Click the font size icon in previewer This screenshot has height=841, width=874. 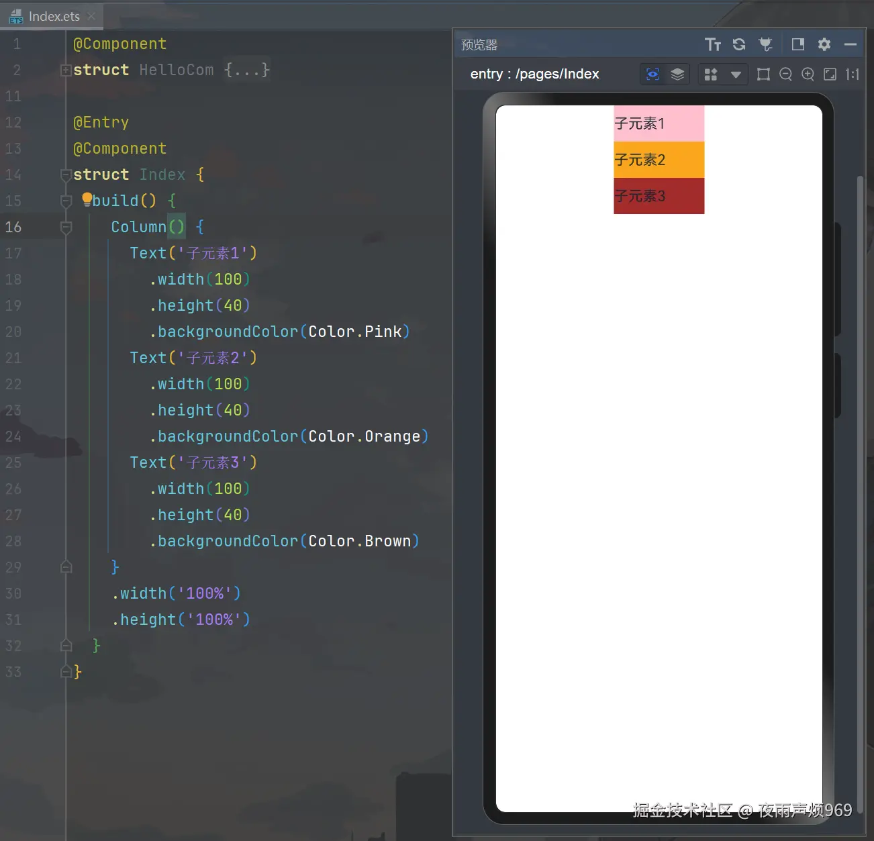tap(713, 44)
